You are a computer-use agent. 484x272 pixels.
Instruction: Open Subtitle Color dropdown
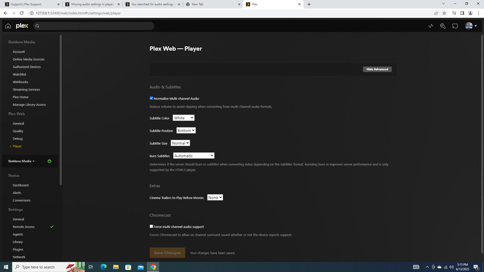tap(183, 118)
